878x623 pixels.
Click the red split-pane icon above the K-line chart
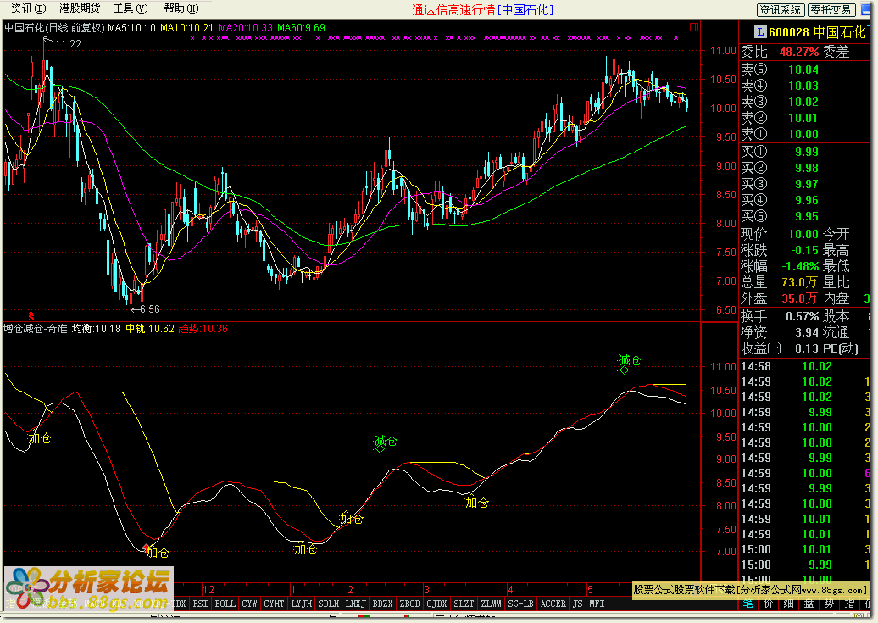694,27
